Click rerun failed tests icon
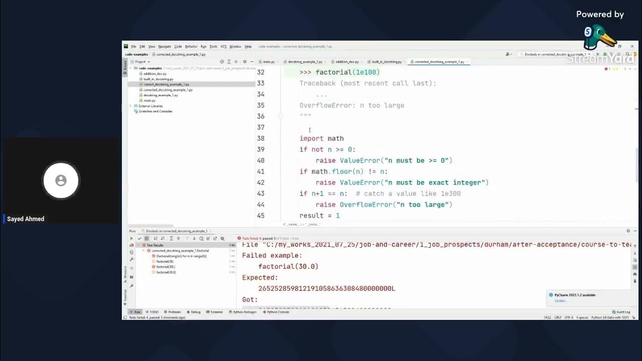The width and height of the screenshot is (642, 361). (131, 245)
